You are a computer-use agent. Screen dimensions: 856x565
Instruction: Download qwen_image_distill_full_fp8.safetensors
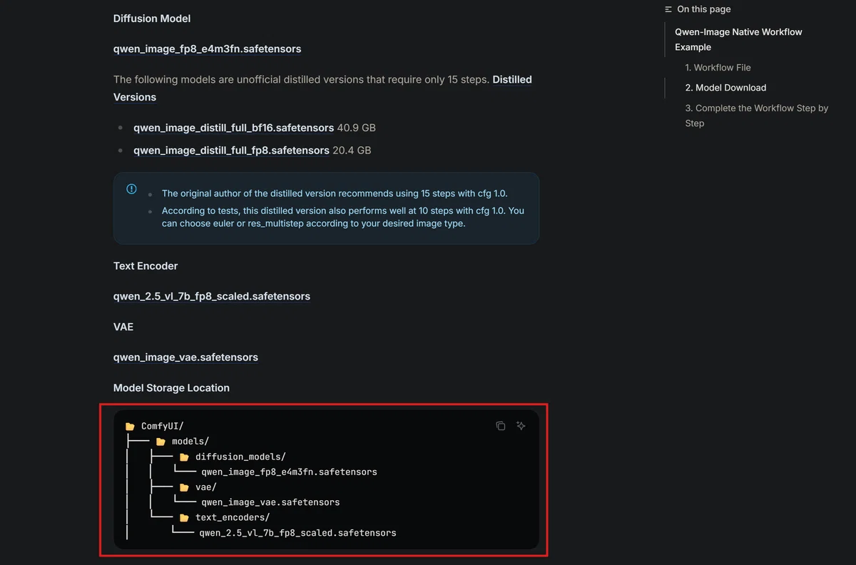point(231,151)
